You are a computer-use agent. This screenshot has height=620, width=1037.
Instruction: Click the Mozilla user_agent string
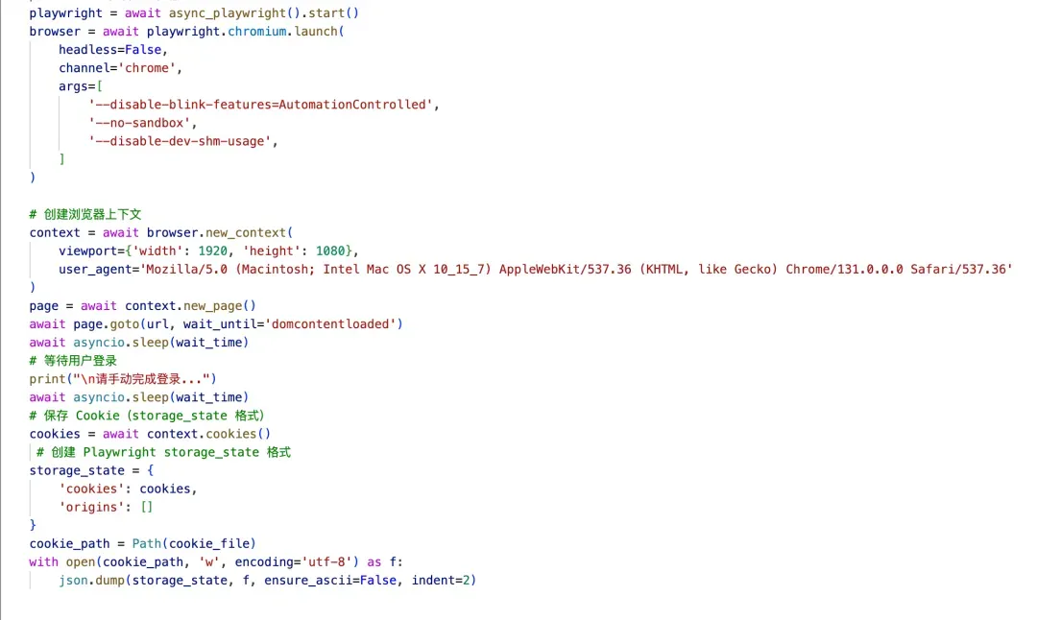(x=579, y=270)
